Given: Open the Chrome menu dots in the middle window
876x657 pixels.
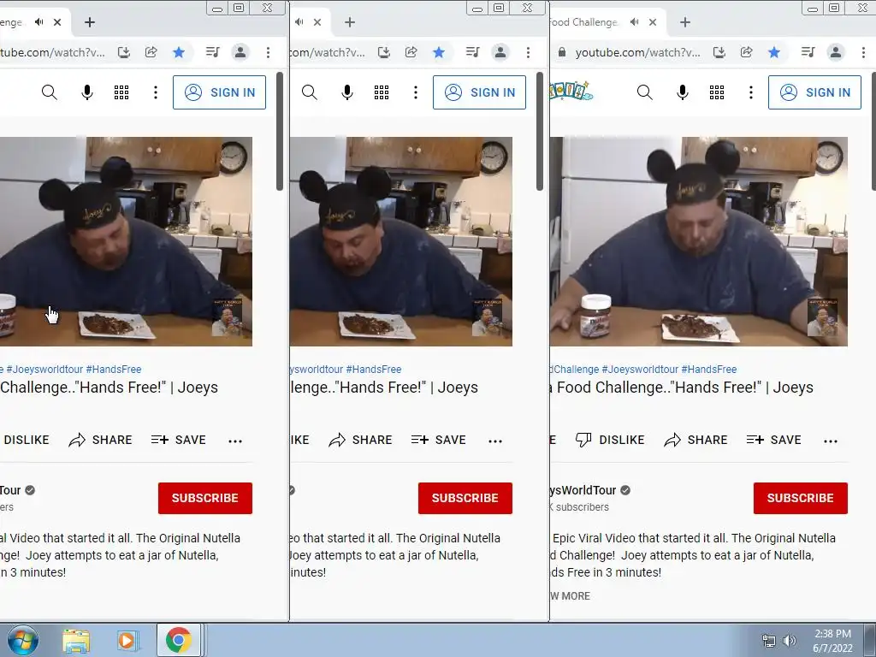Looking at the screenshot, I should [x=528, y=52].
